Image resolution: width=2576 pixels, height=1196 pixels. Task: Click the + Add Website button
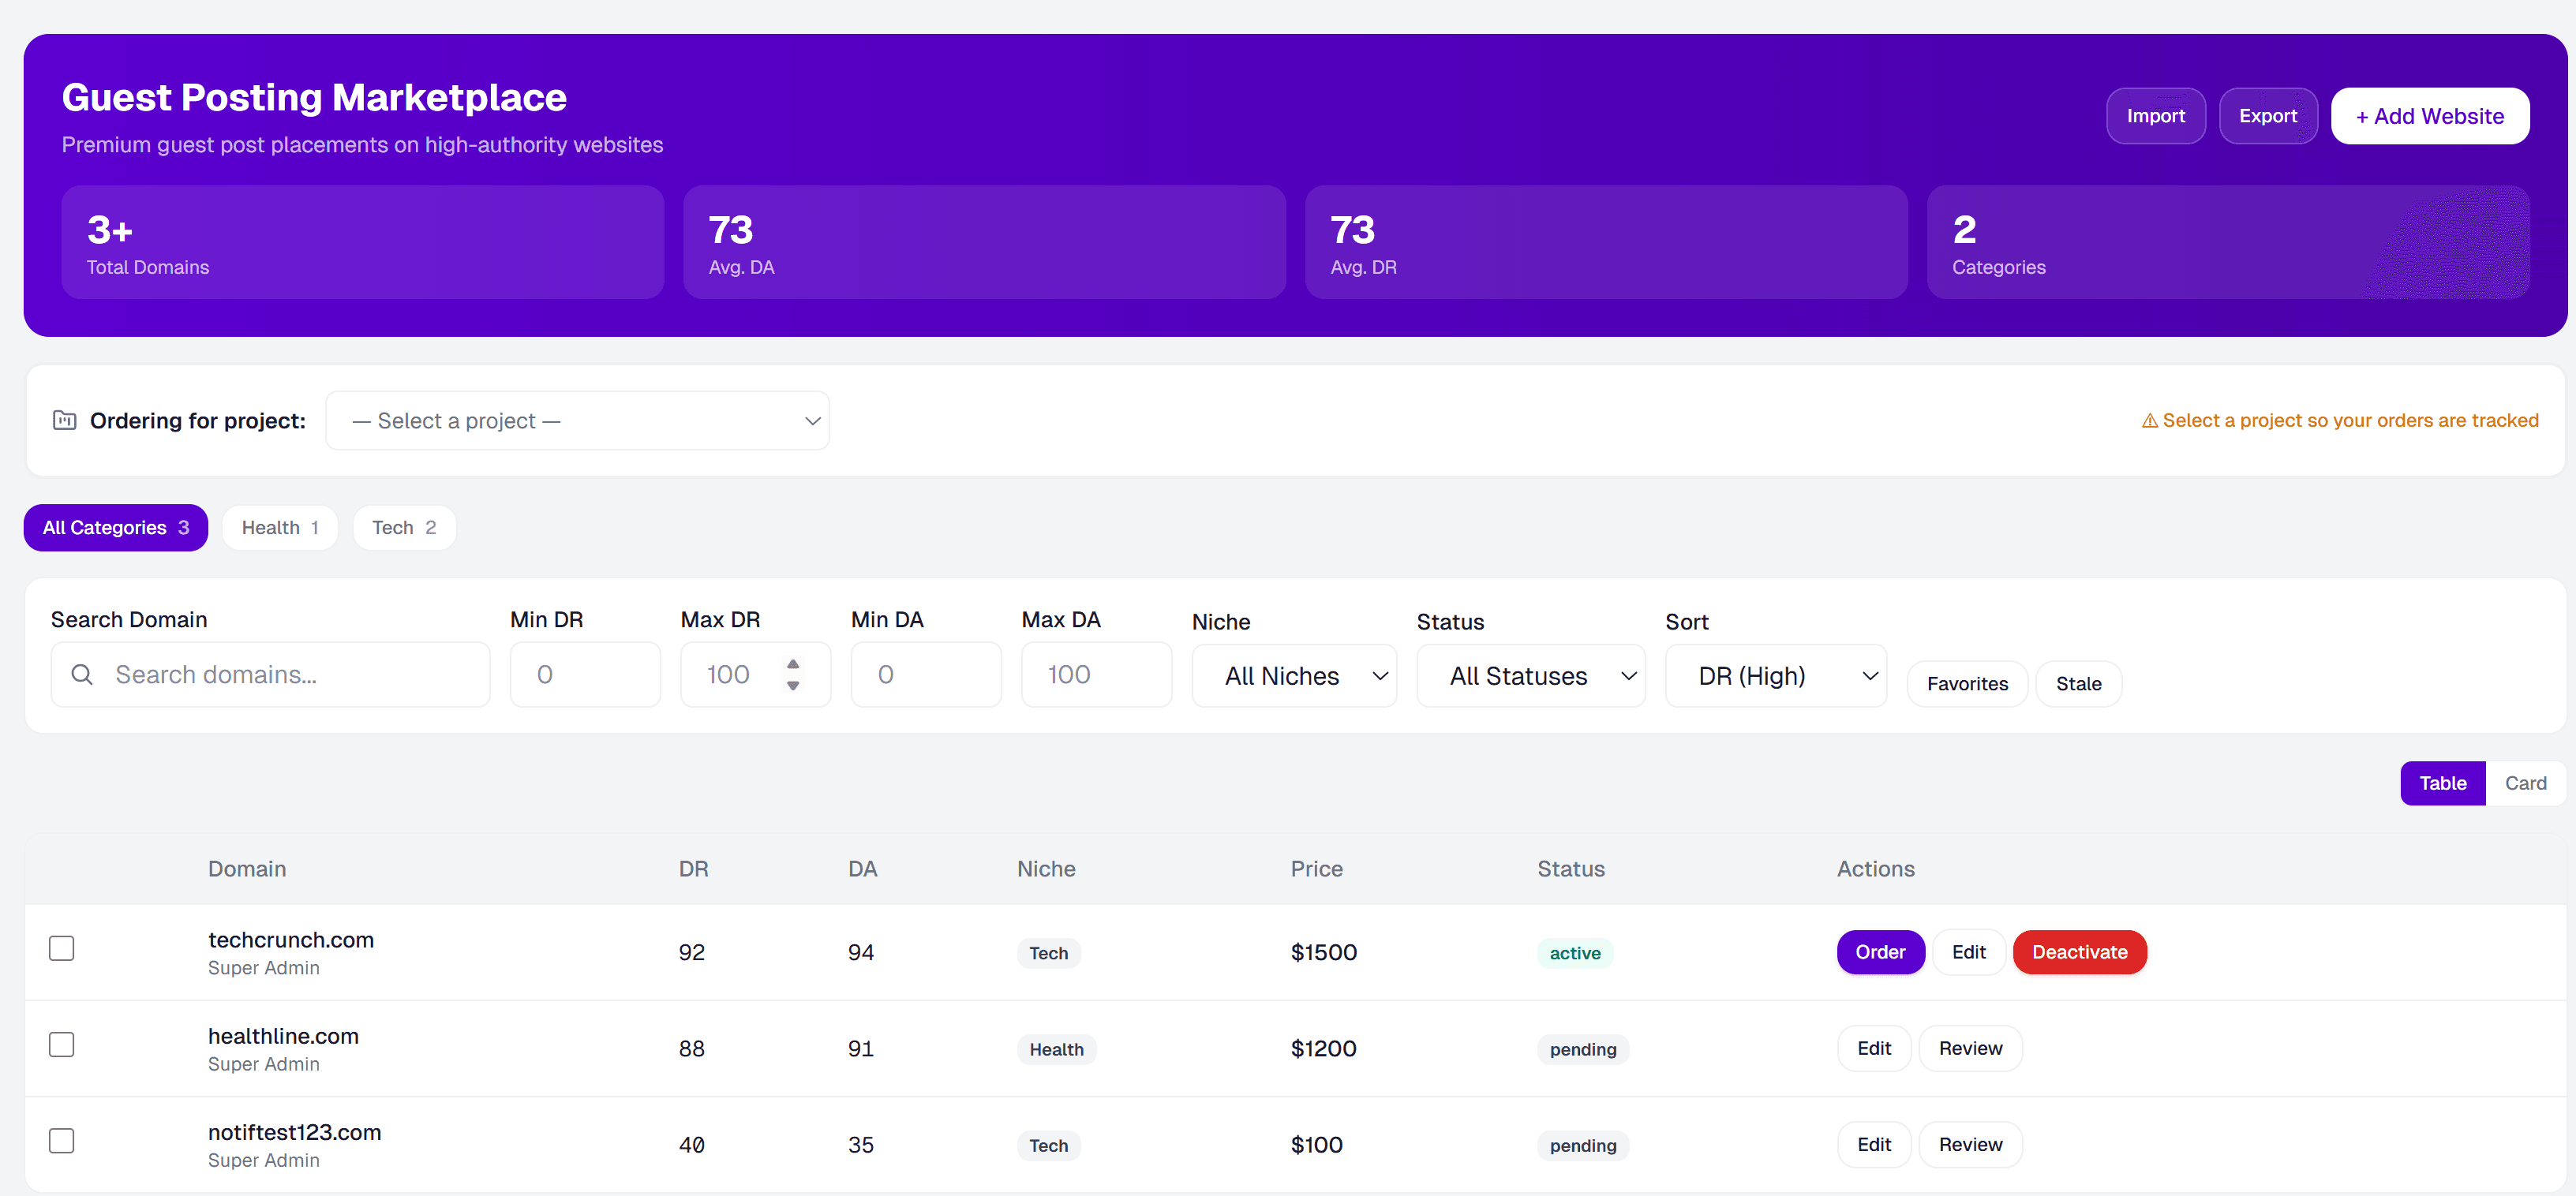point(2429,116)
